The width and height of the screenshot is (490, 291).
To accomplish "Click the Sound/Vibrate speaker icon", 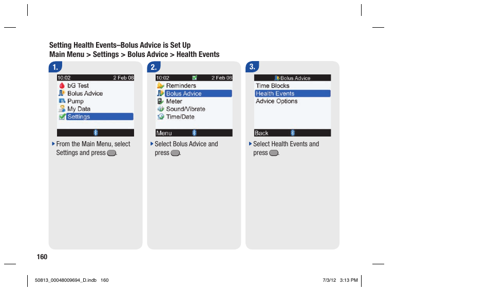I will coord(160,109).
